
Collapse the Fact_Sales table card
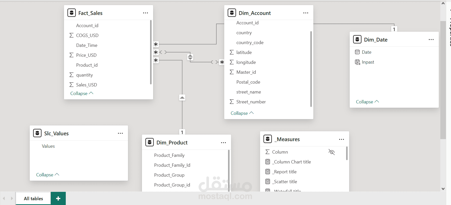click(x=82, y=94)
